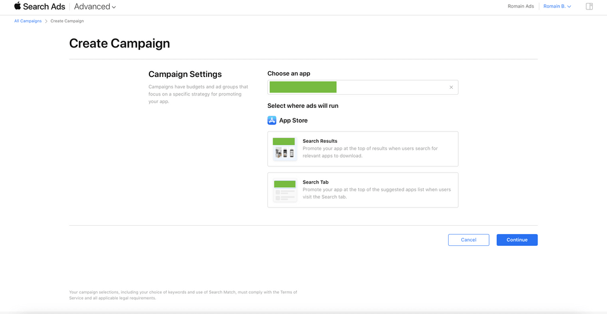Screen dimensions: 607x314
Task: Click the Apple logo in header
Action: tap(17, 6)
